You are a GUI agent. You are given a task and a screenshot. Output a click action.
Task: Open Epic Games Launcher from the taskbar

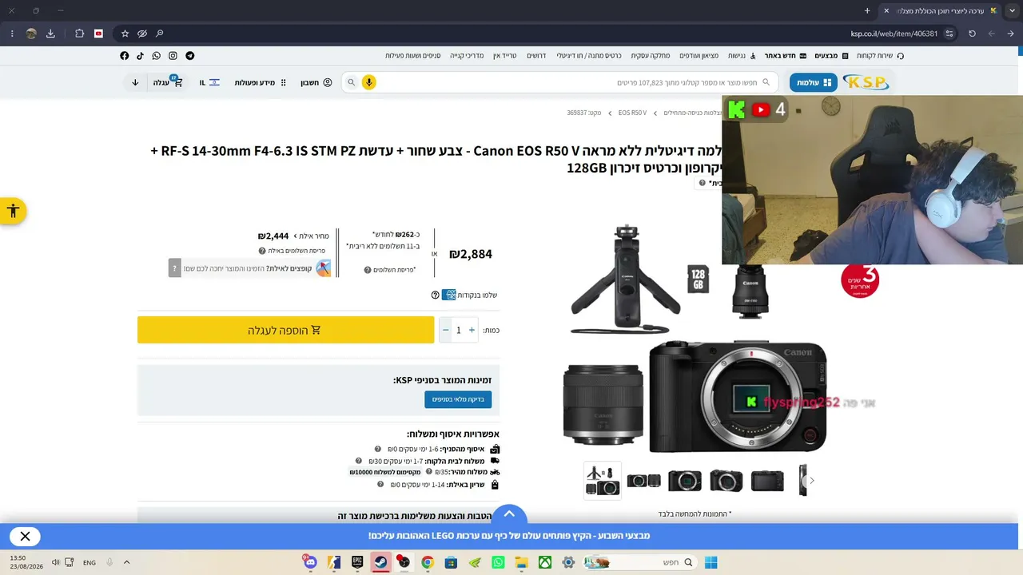coord(357,562)
